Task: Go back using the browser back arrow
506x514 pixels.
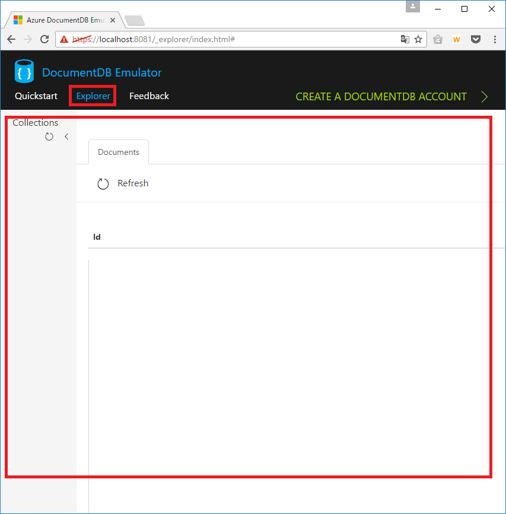Action: coord(11,39)
